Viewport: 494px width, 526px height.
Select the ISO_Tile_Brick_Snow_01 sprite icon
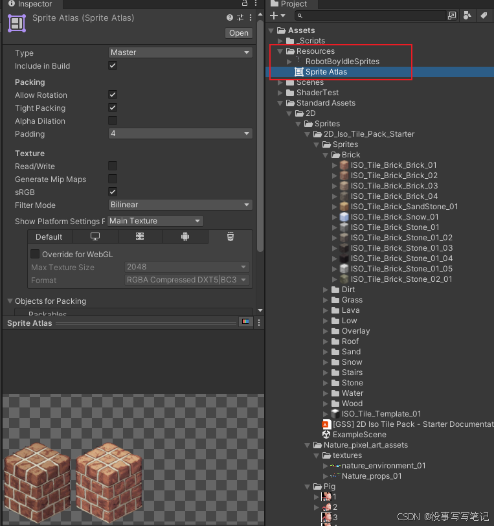click(344, 217)
